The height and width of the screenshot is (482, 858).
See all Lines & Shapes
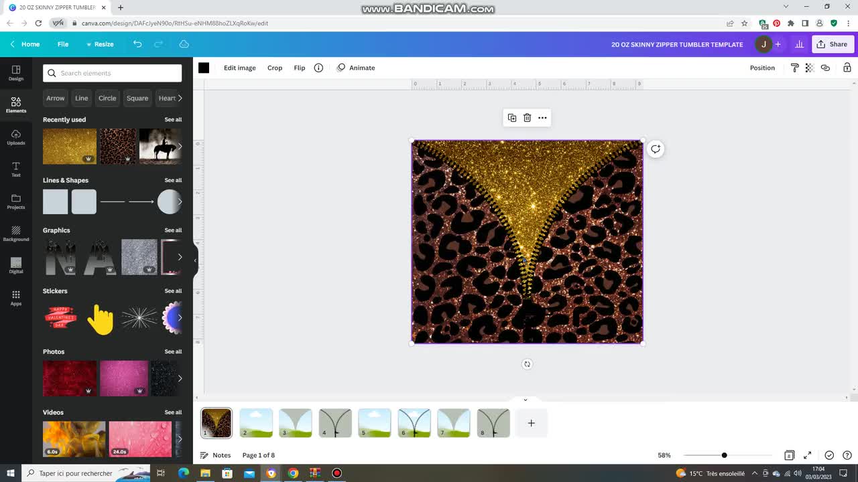173,180
